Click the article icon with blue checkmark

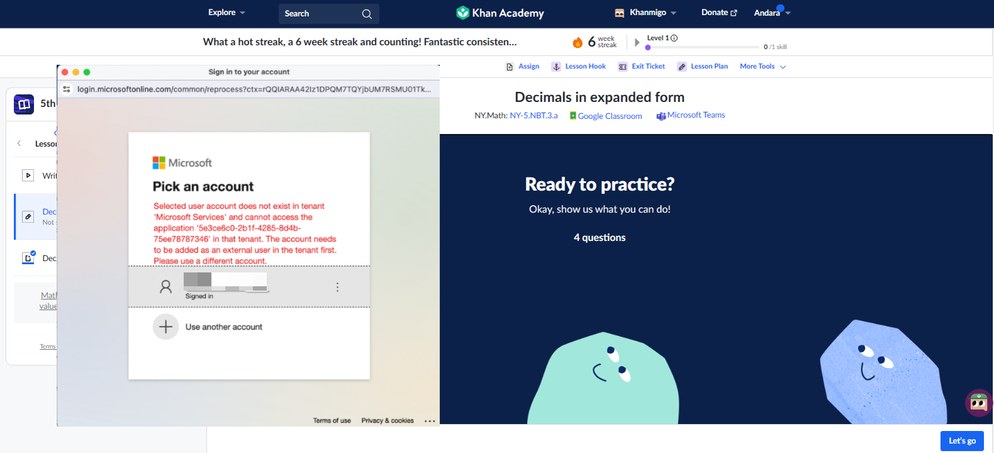[28, 257]
